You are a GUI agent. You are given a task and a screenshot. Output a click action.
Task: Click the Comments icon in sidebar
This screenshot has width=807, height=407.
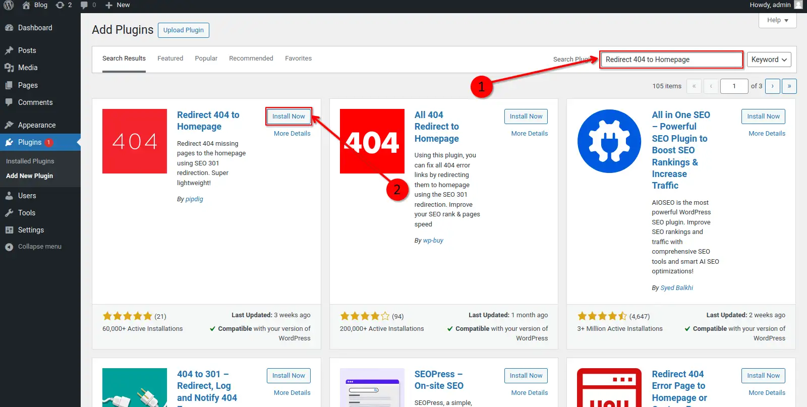click(x=9, y=102)
